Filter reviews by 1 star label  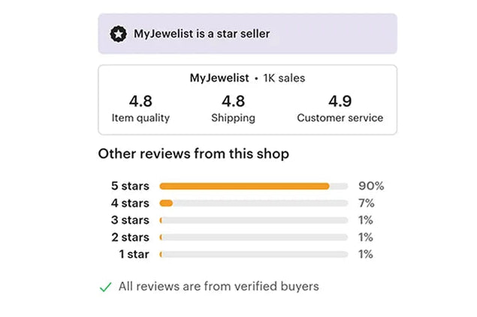pyautogui.click(x=134, y=254)
